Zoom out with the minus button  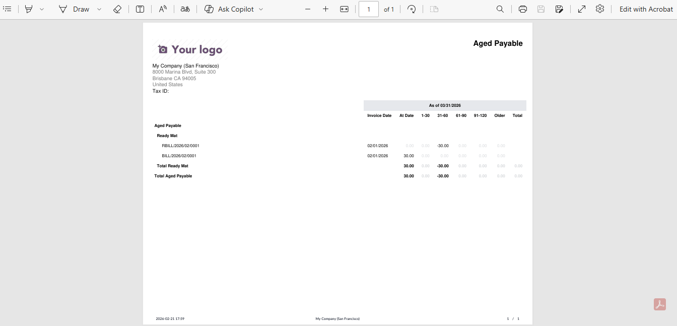coord(308,9)
